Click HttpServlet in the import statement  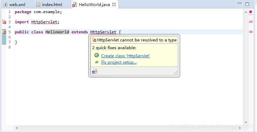(44, 22)
